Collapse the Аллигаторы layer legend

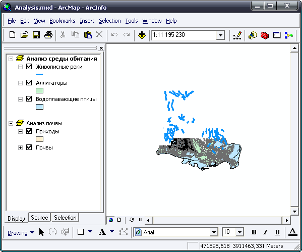tap(20, 83)
